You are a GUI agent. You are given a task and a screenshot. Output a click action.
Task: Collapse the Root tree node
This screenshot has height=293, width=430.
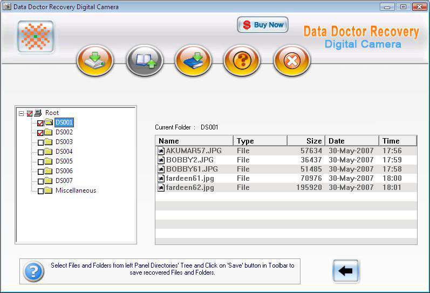(x=21, y=113)
